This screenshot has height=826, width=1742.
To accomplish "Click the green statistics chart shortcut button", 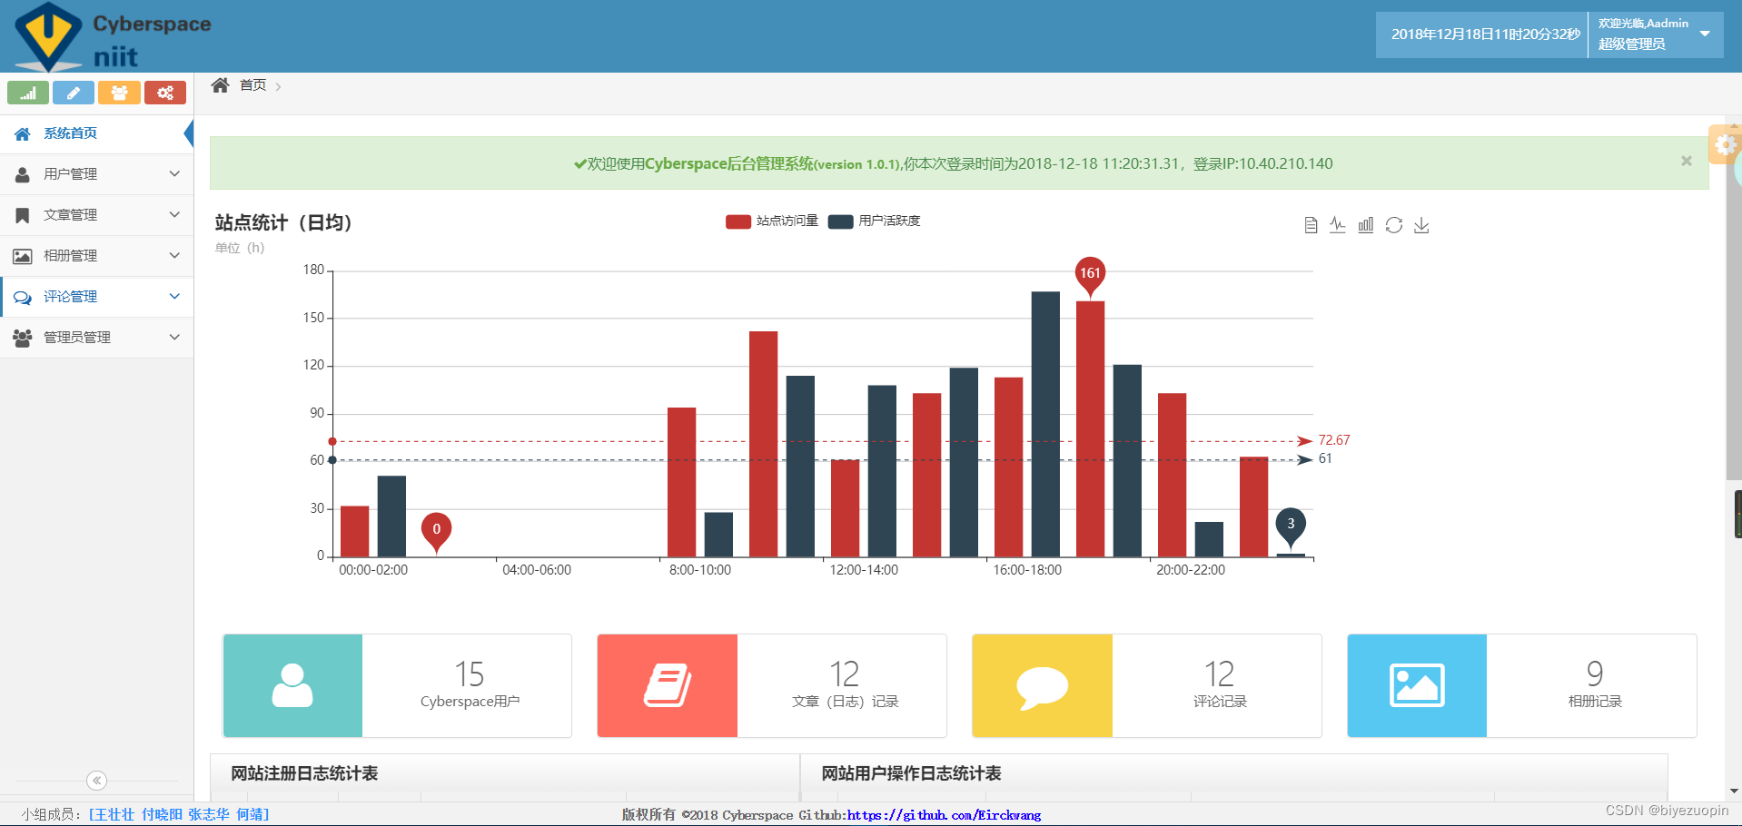I will (x=28, y=93).
